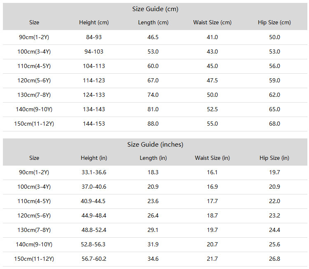
Task: Click hip value 68.0 in cm table
Action: tap(274, 124)
